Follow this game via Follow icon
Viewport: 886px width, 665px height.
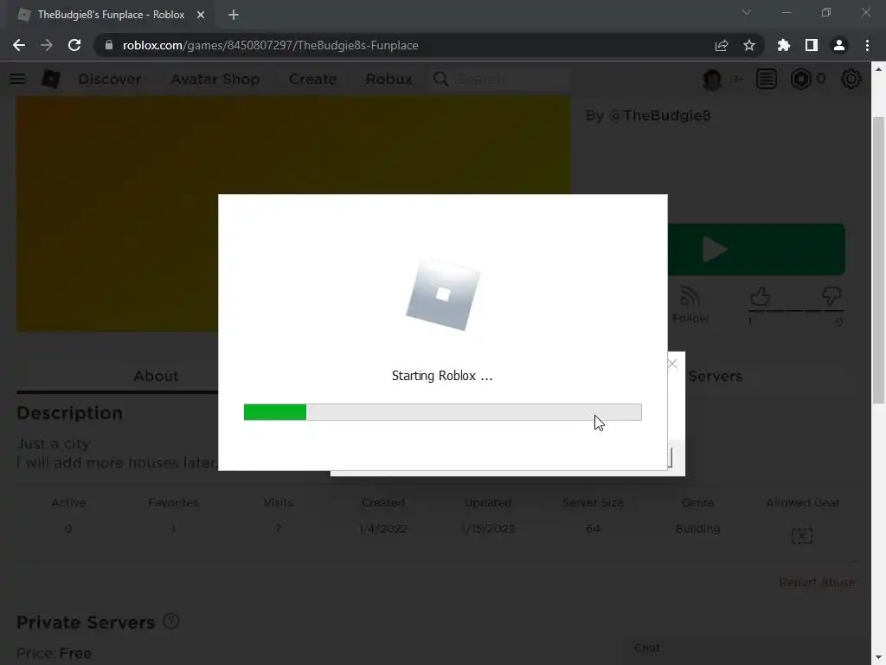click(x=690, y=306)
